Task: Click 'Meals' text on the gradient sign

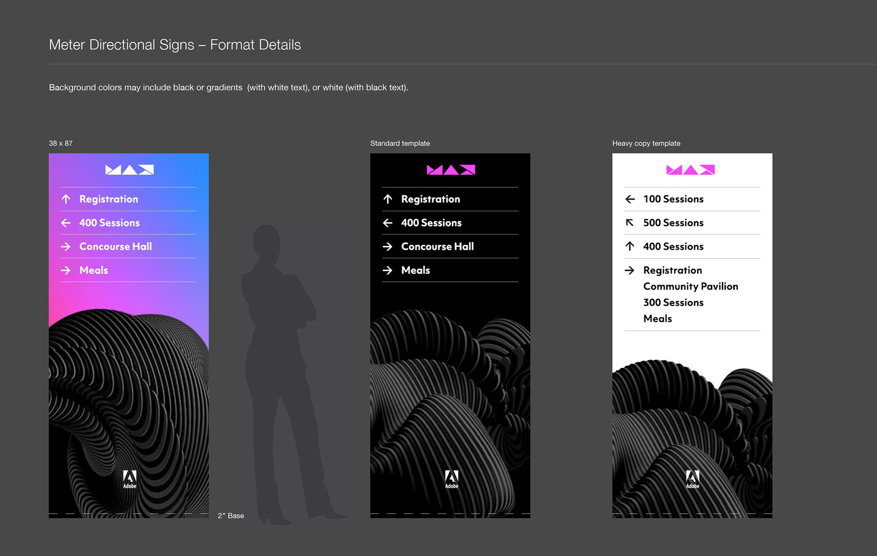Action: pos(94,270)
